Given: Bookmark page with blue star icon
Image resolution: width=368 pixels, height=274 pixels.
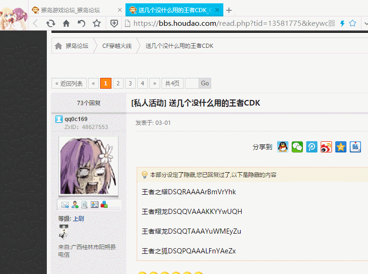Looking at the screenshot, I should (x=353, y=23).
